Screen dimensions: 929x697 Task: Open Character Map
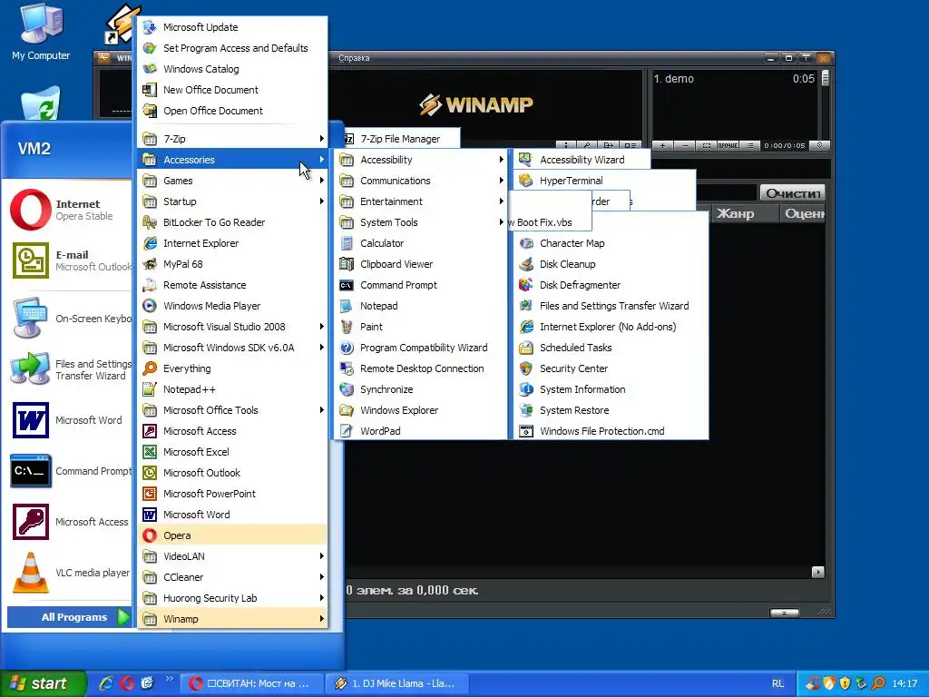pos(611,243)
